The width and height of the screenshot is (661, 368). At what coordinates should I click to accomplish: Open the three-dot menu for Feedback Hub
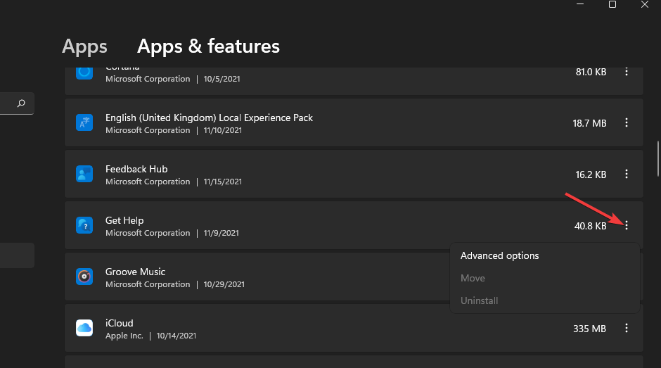627,175
